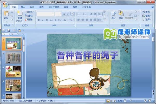Viewport: 156px width, 104px height.
Task: Click the Delete slide (删除) button
Action: coord(29,19)
